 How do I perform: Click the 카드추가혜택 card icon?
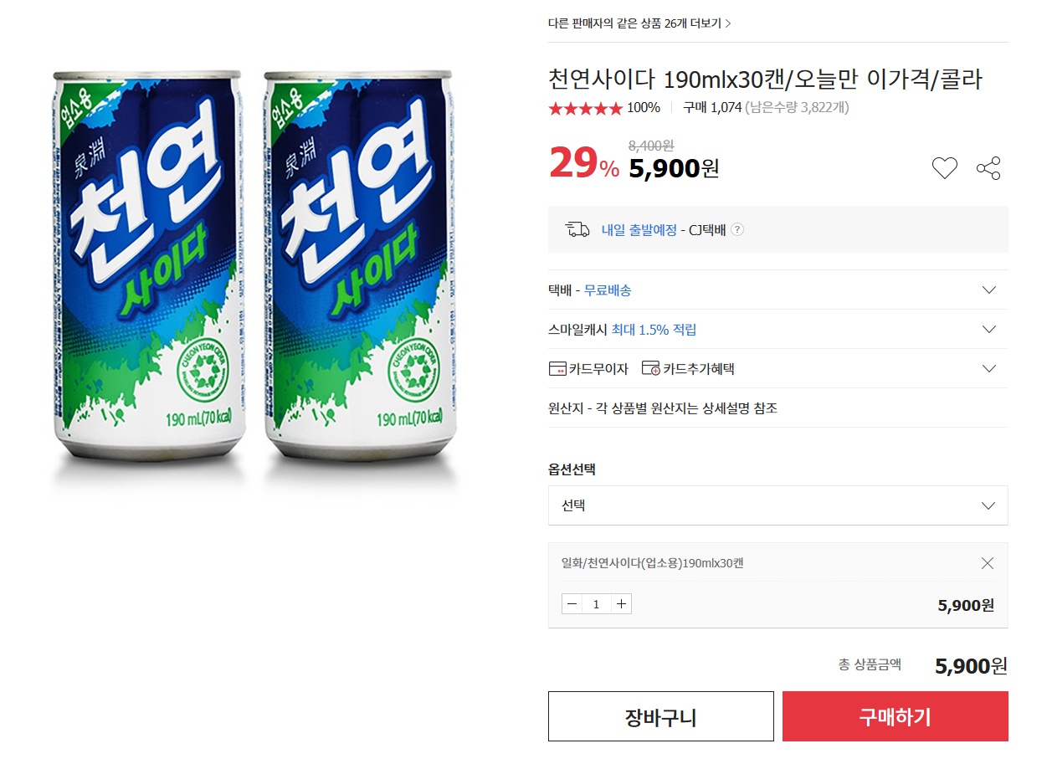coord(651,369)
